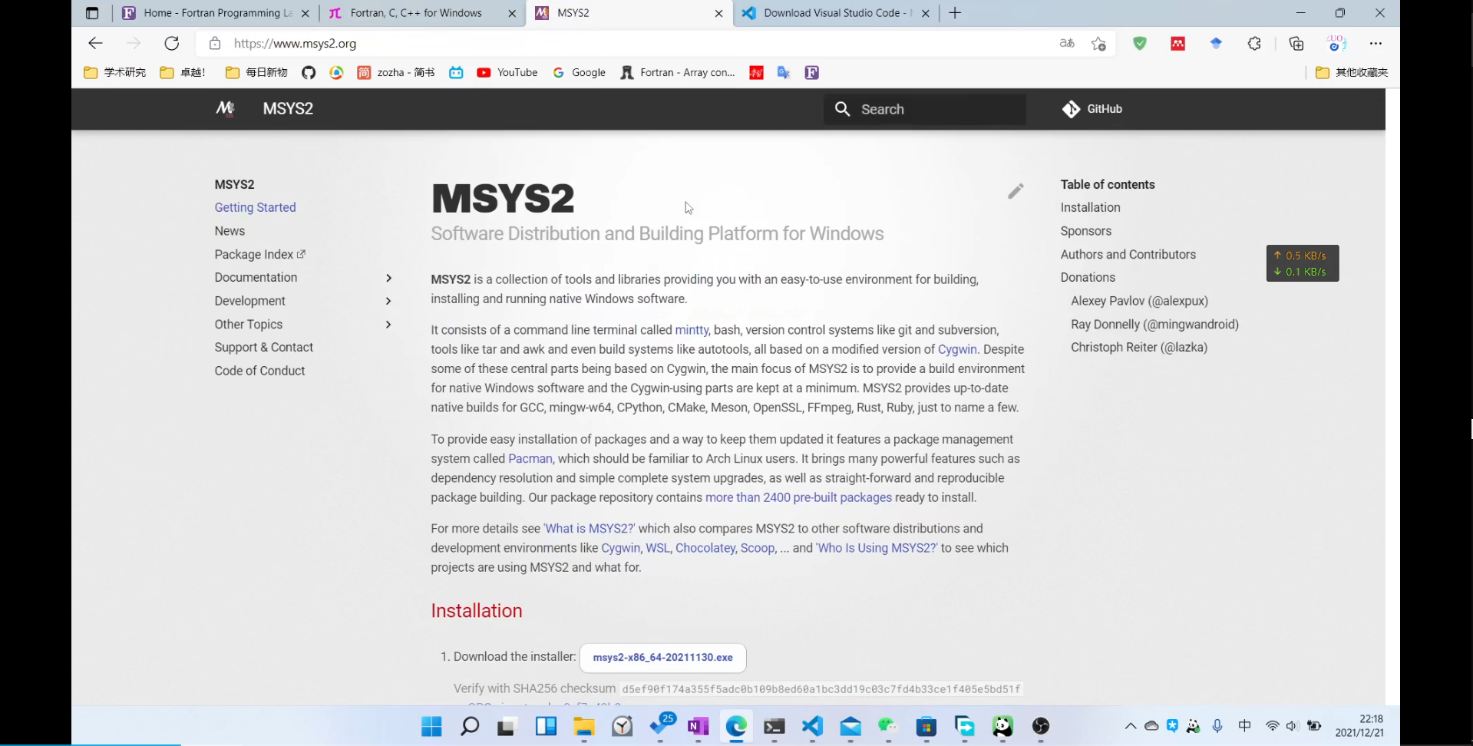Launch OneNote from the taskbar

click(x=699, y=726)
